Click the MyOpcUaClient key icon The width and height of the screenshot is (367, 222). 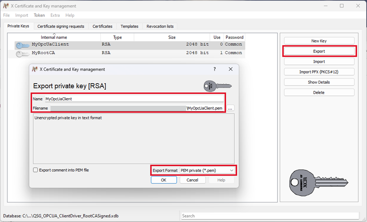pyautogui.click(x=23, y=45)
